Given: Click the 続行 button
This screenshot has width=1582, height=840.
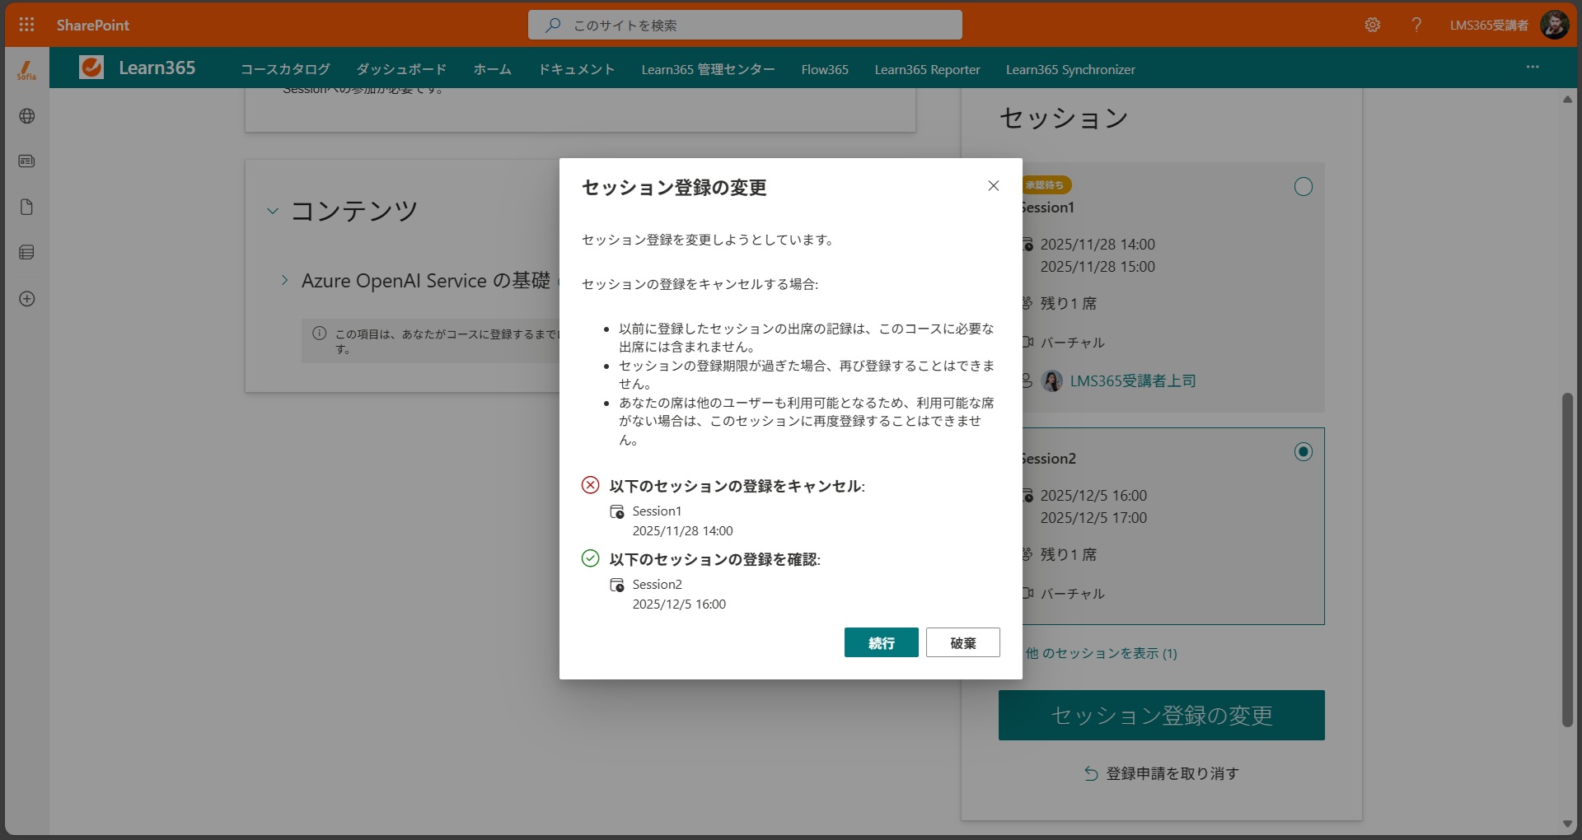Looking at the screenshot, I should coord(882,642).
